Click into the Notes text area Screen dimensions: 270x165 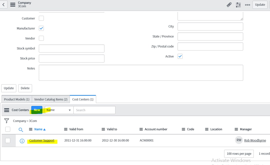[x=141, y=73]
